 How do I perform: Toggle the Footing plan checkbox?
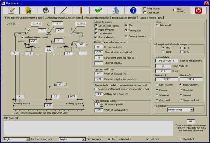pyautogui.click(x=126, y=31)
